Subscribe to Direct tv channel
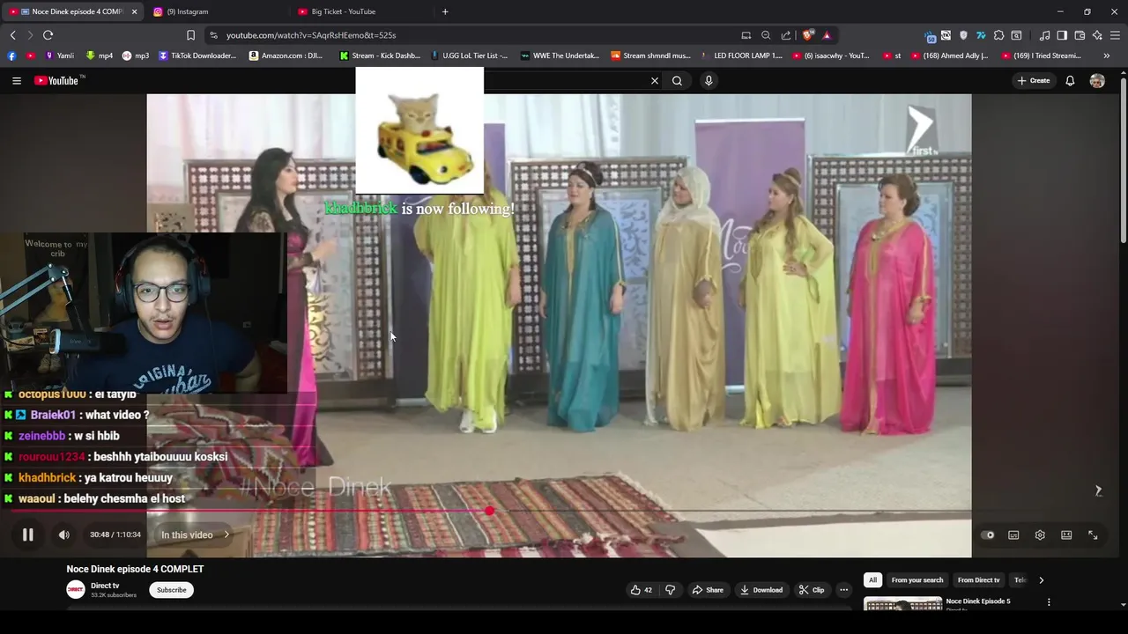The image size is (1128, 634). [x=171, y=590]
